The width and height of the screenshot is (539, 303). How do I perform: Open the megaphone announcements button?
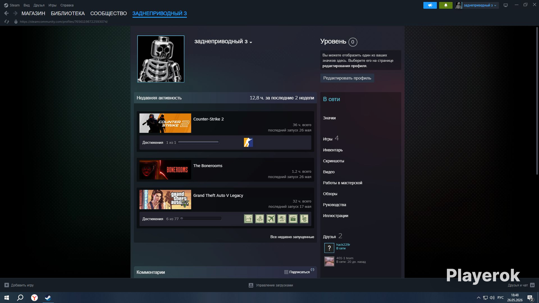pos(430,5)
